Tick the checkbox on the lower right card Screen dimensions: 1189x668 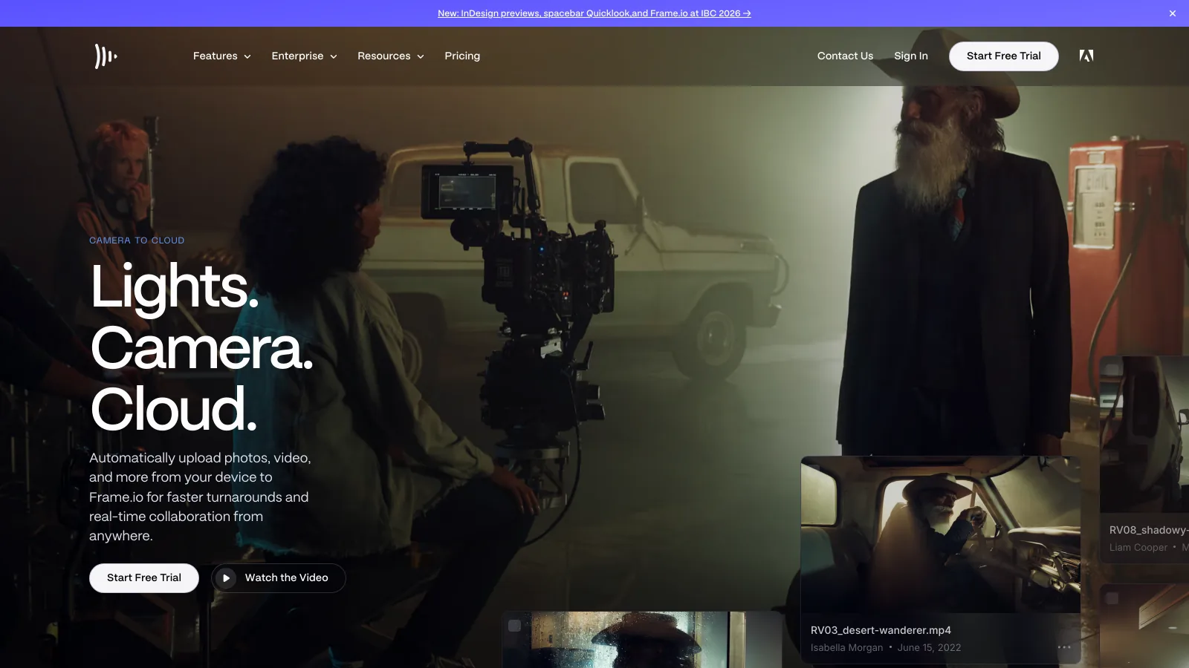point(1112,598)
